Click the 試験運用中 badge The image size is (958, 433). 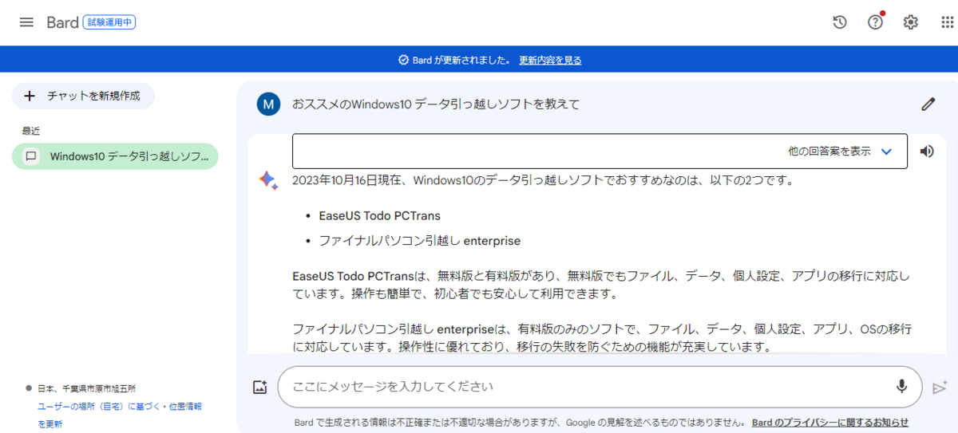click(109, 22)
